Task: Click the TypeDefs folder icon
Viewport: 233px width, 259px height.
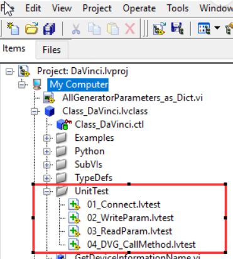Action: tap(62, 178)
